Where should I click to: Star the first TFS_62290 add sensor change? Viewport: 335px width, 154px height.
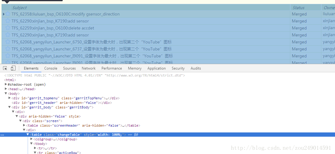8,21
